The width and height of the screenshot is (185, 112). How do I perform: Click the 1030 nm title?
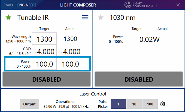(123, 18)
